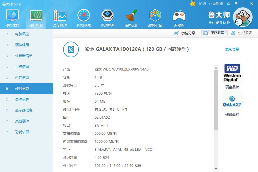This screenshot has height=172, width=258.
Task: Click the download icon in the titlebar
Action: [x=228, y=4]
